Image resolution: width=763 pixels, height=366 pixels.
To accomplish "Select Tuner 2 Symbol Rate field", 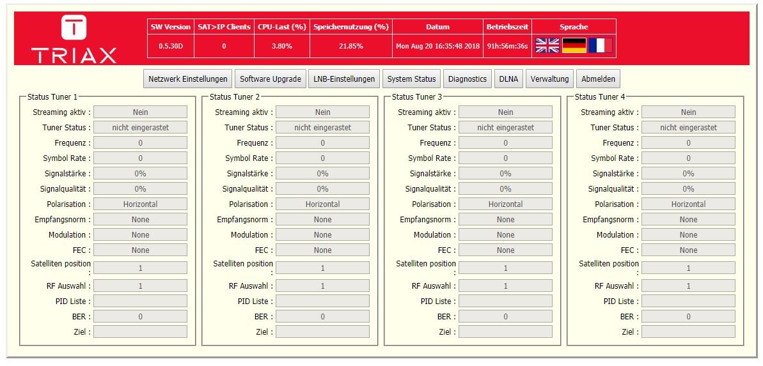I will pos(322,158).
